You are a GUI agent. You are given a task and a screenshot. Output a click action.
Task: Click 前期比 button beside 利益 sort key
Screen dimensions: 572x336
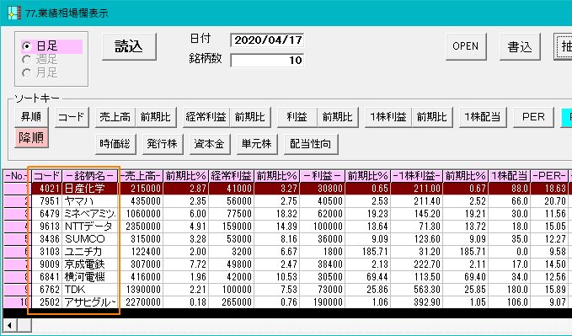click(338, 117)
